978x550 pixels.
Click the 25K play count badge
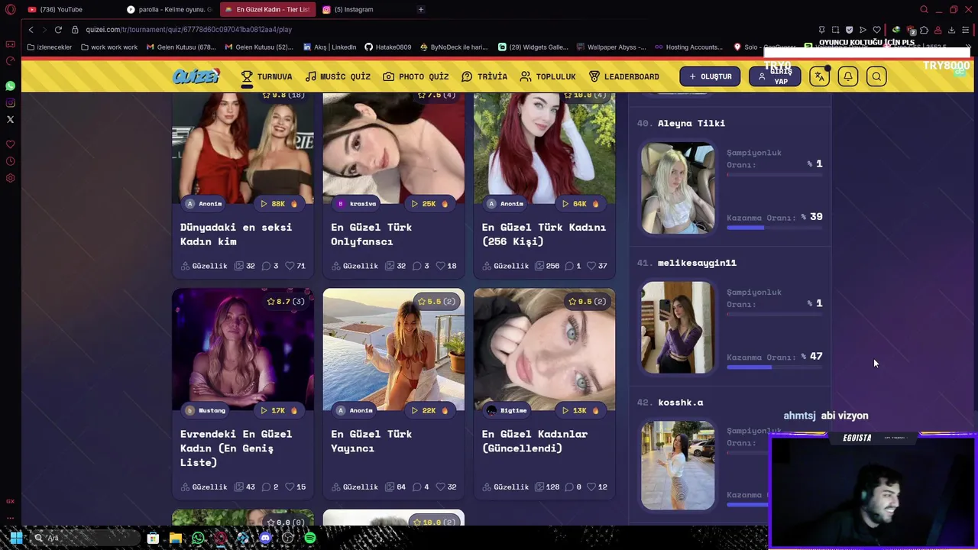pyautogui.click(x=429, y=203)
